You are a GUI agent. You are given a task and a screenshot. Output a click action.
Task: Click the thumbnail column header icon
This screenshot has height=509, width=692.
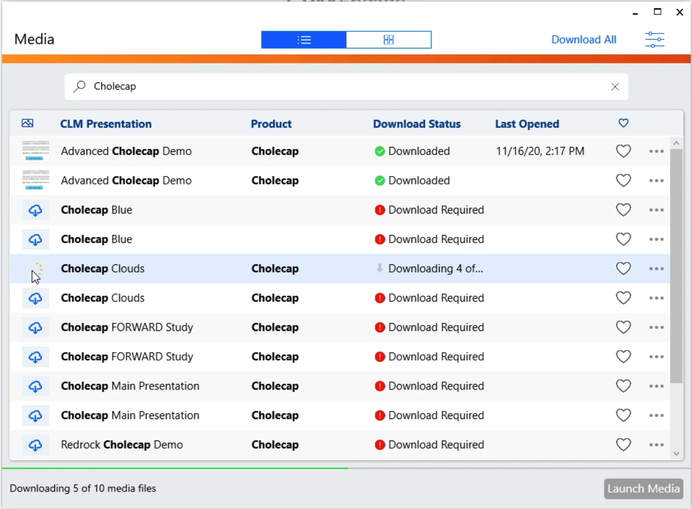pyautogui.click(x=28, y=124)
